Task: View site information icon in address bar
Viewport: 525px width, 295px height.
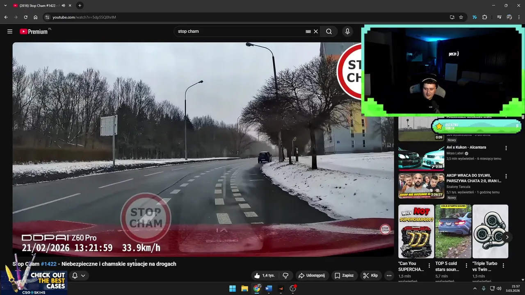Action: [x=47, y=17]
